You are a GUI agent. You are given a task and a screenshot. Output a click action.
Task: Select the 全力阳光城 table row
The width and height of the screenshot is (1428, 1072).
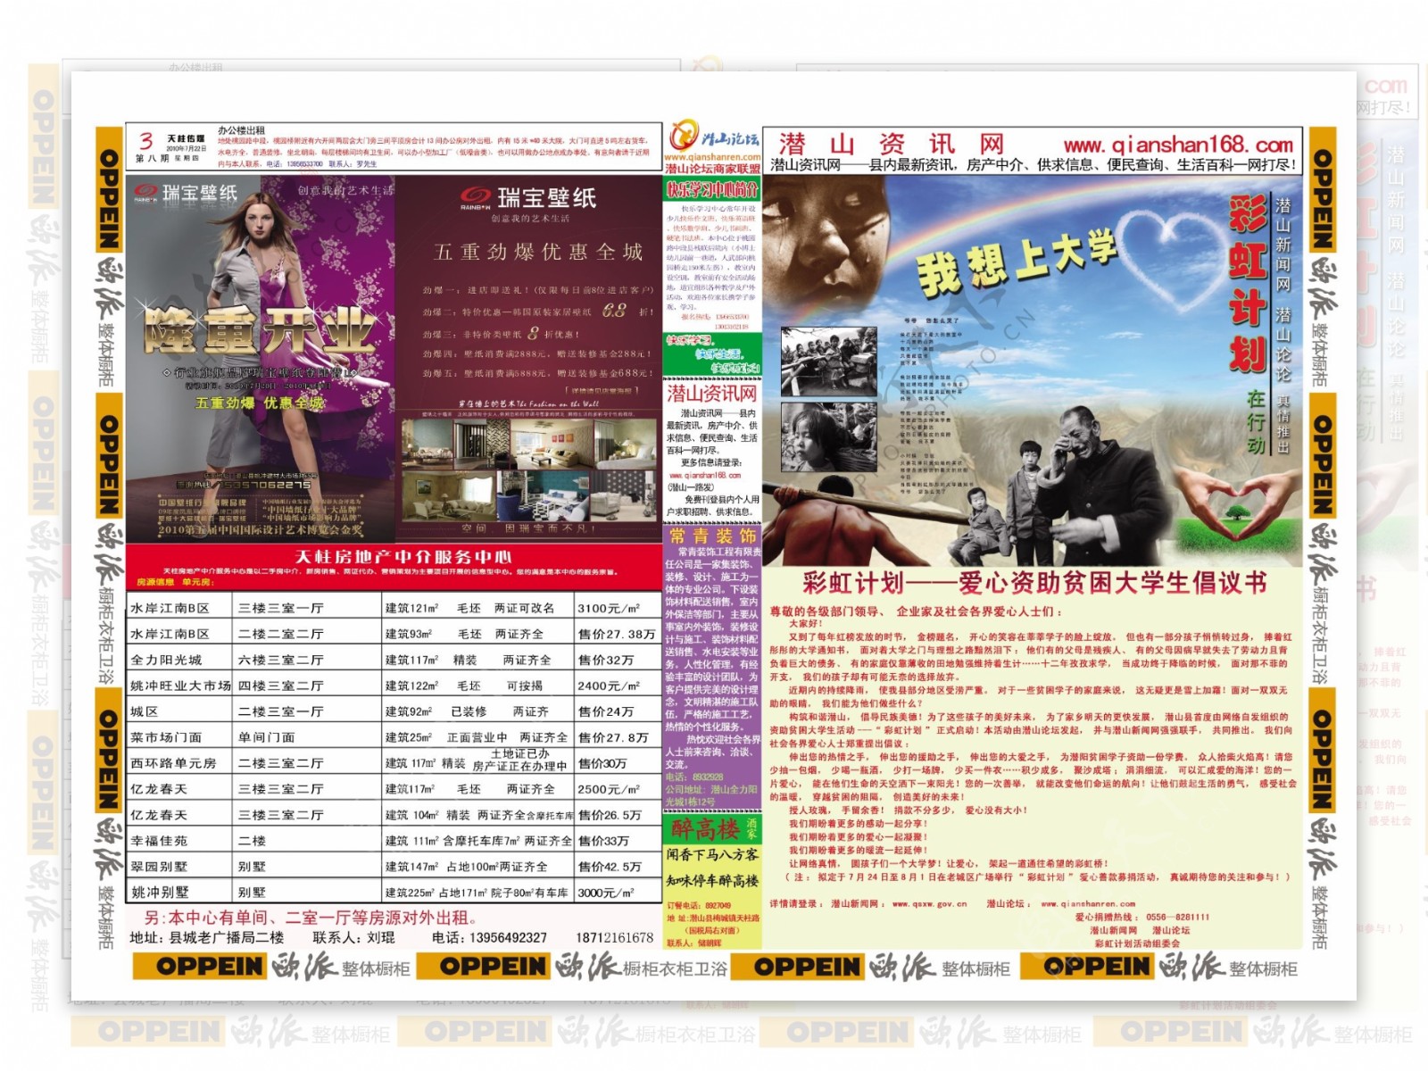[x=394, y=660]
